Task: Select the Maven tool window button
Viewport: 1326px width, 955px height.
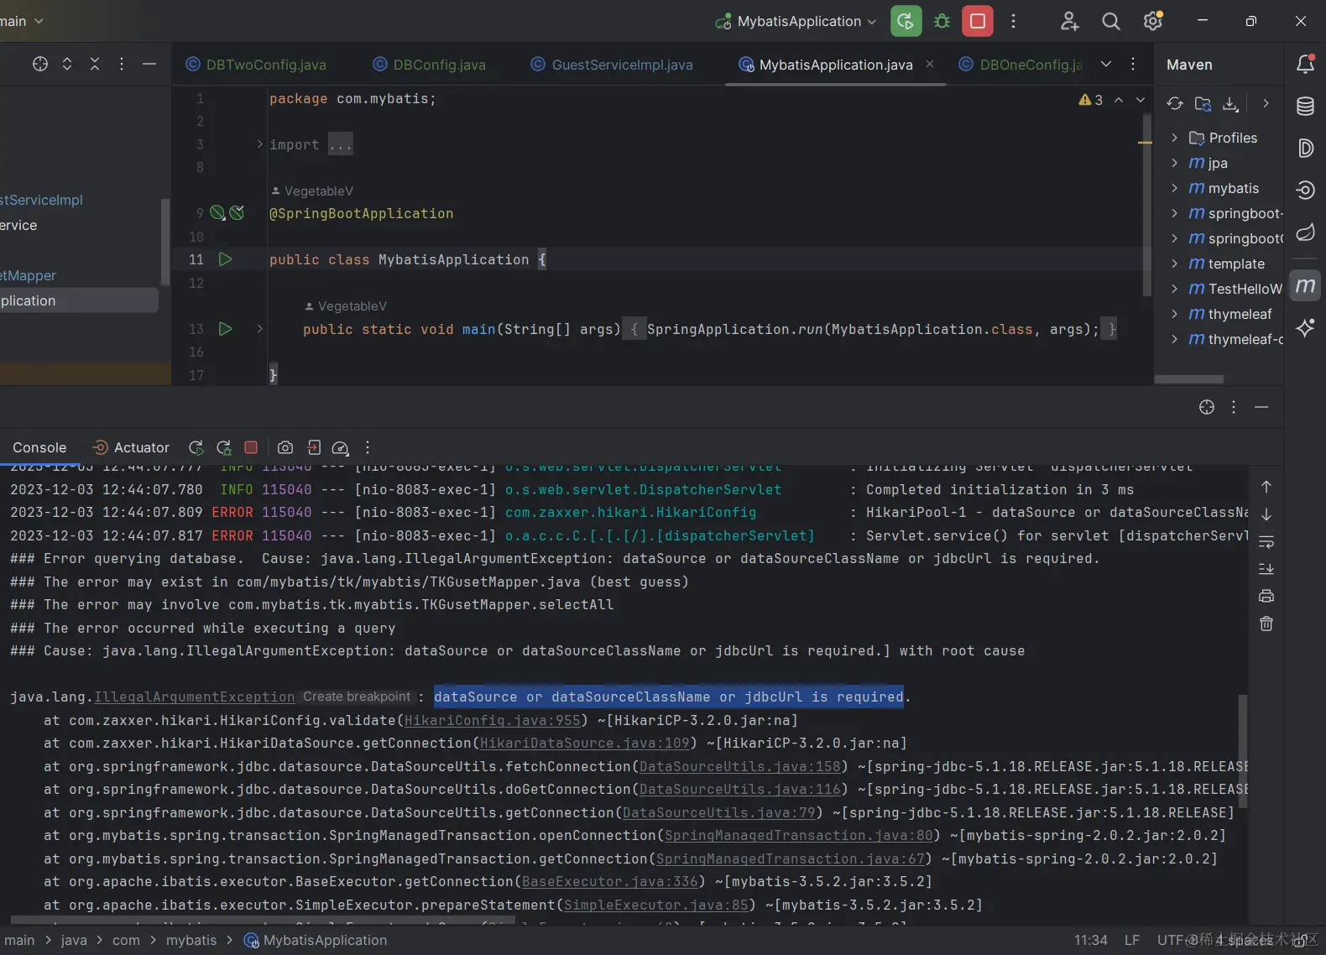Action: point(1305,285)
